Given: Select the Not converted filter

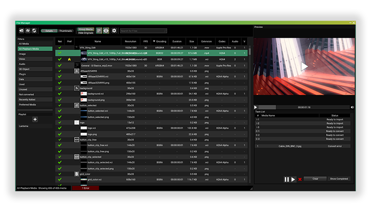Looking at the screenshot, I should coord(35,95).
